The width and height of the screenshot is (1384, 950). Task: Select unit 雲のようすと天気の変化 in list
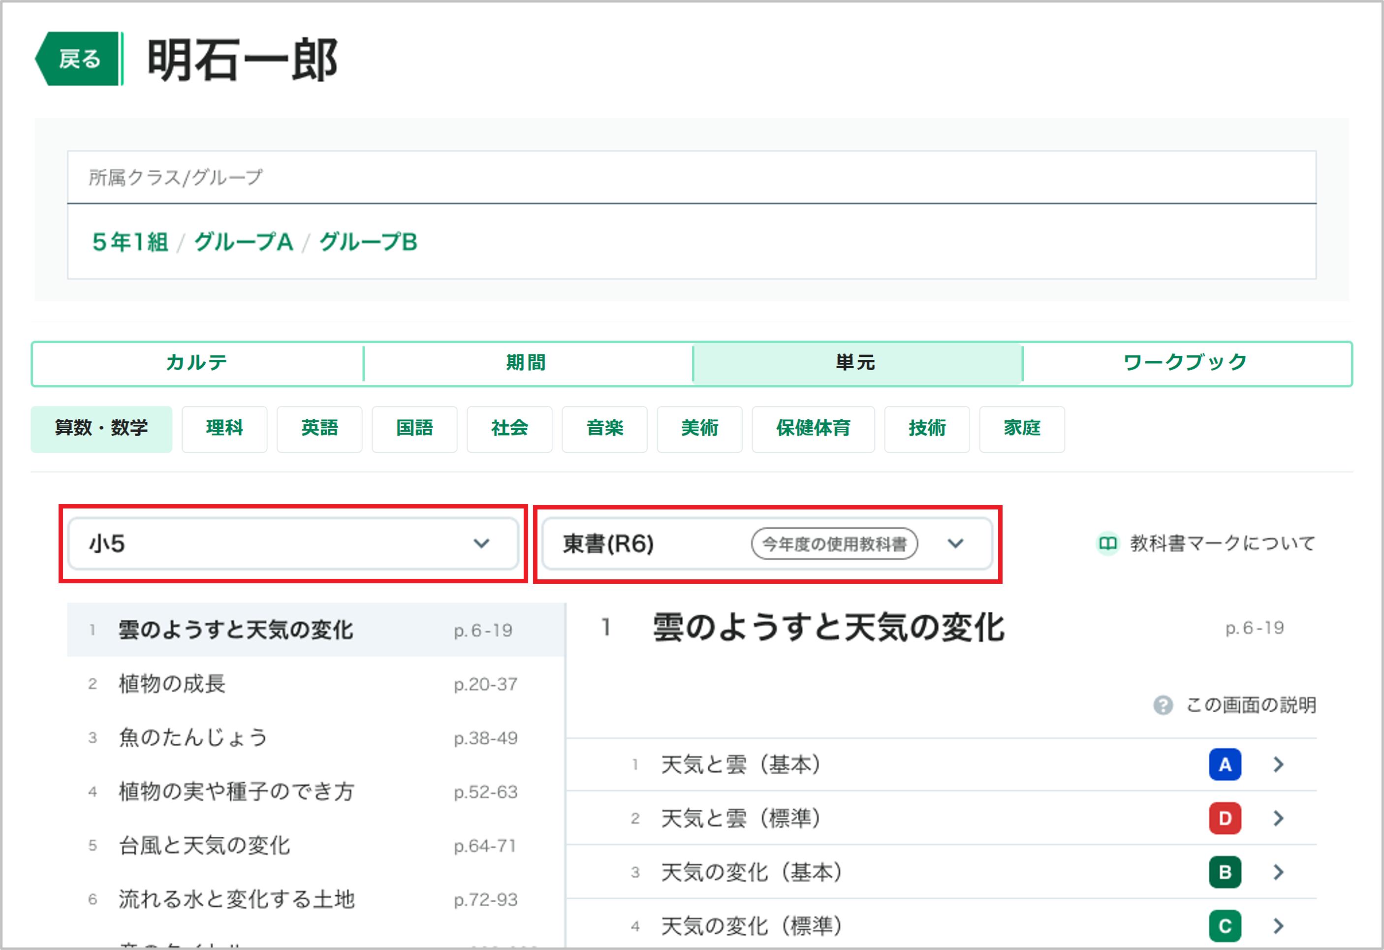coord(316,630)
